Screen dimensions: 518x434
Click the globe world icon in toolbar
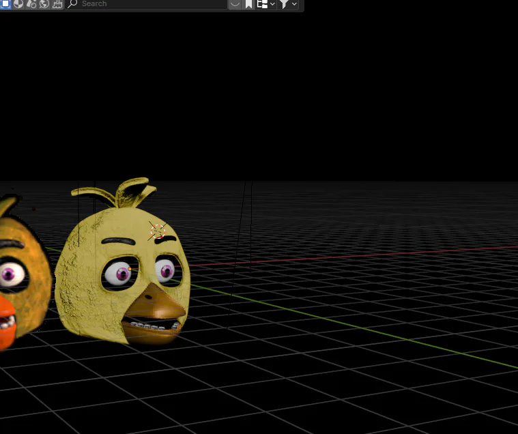coord(44,4)
